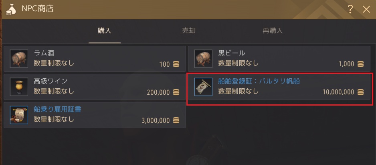The width and height of the screenshot is (376, 165).
Task: Click the 黒ビール barrel icon
Action: (x=203, y=59)
